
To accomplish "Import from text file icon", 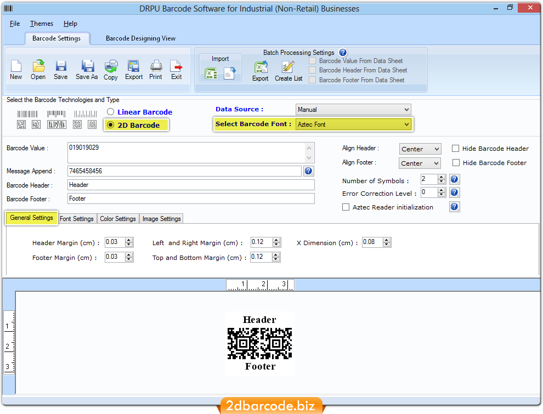I will (x=230, y=73).
